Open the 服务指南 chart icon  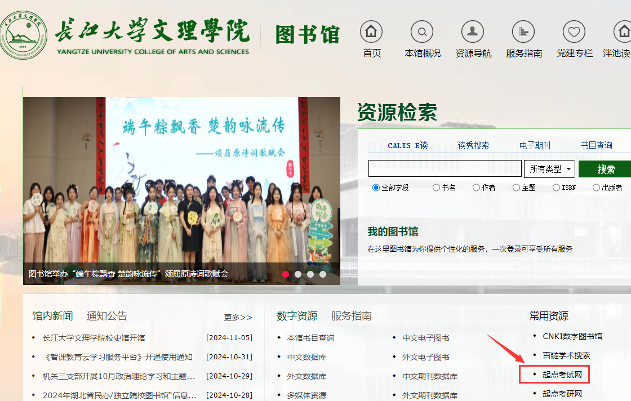[x=523, y=32]
